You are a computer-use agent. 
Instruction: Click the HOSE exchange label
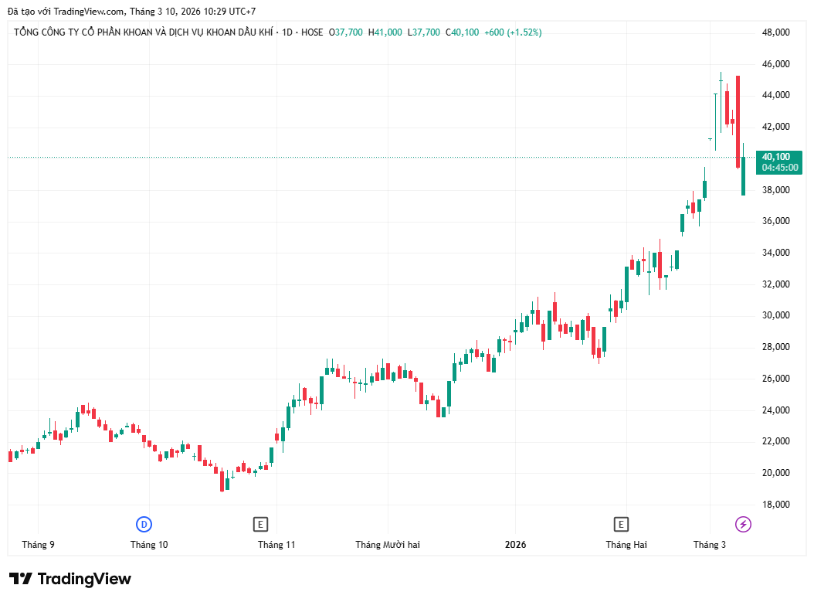(x=312, y=32)
